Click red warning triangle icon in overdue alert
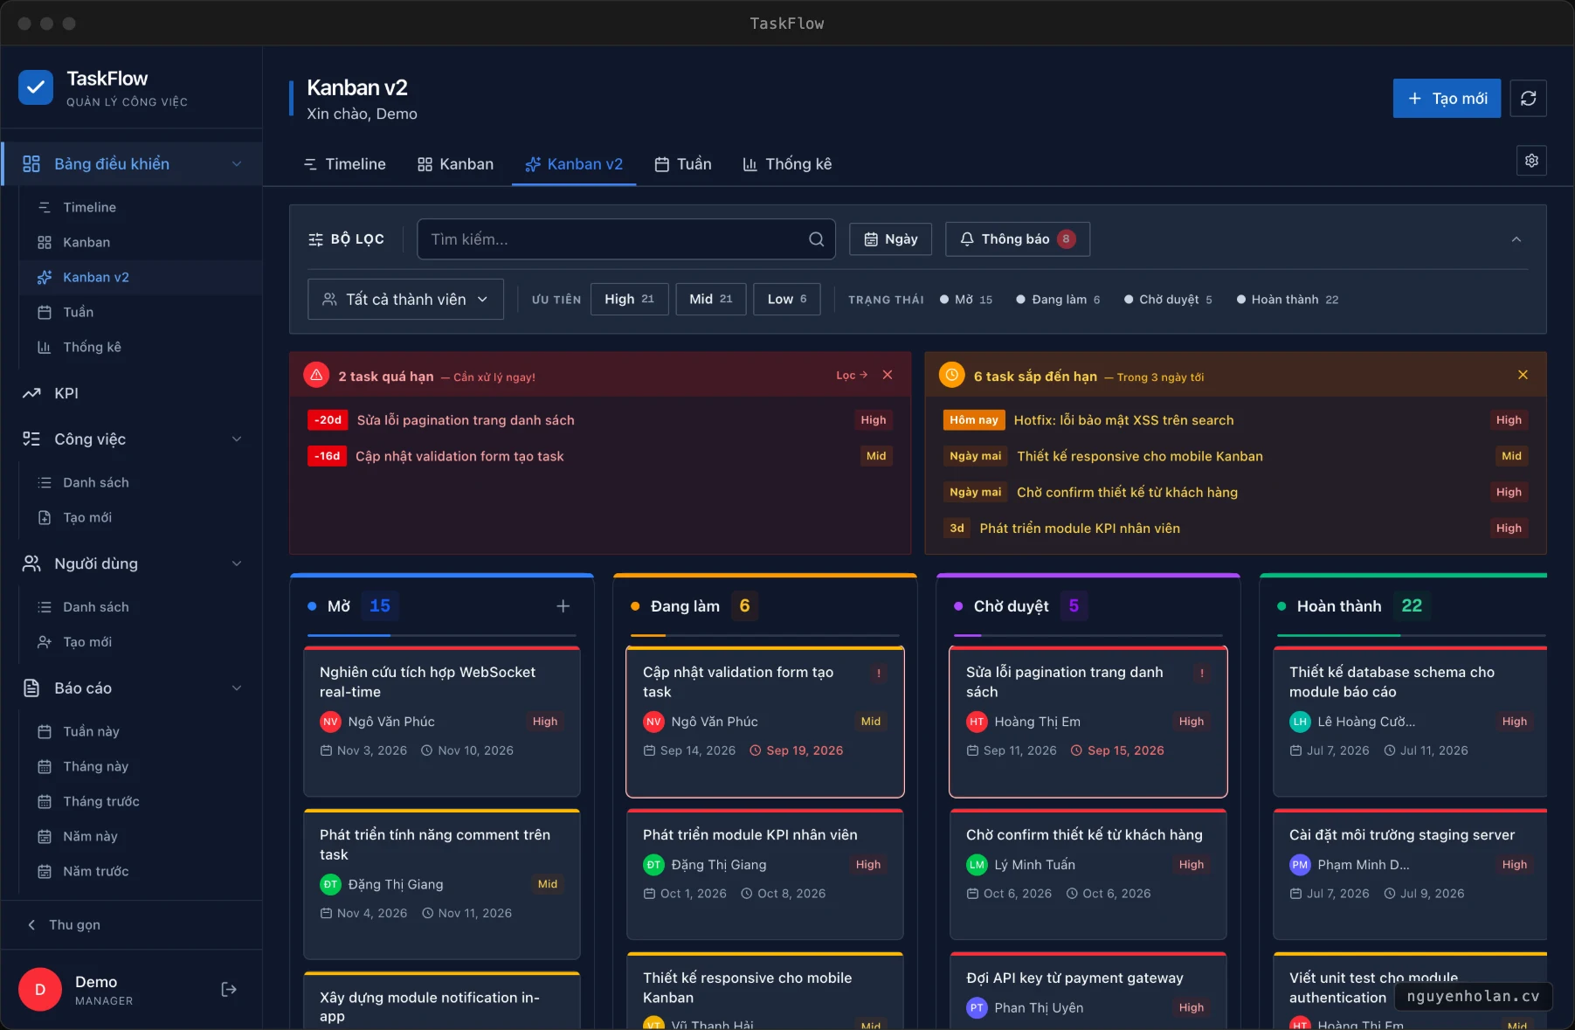 (x=316, y=375)
